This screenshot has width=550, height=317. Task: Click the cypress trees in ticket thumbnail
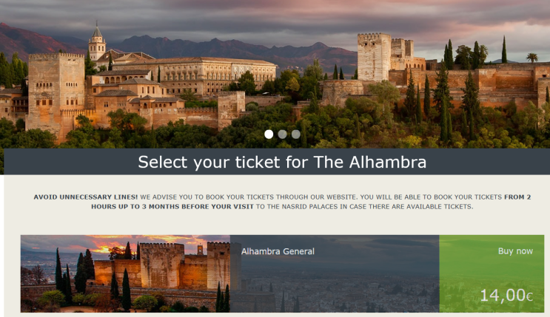click(59, 273)
